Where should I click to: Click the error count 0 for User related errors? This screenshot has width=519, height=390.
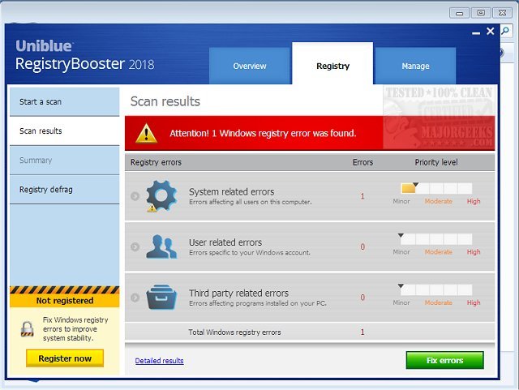pyautogui.click(x=362, y=247)
